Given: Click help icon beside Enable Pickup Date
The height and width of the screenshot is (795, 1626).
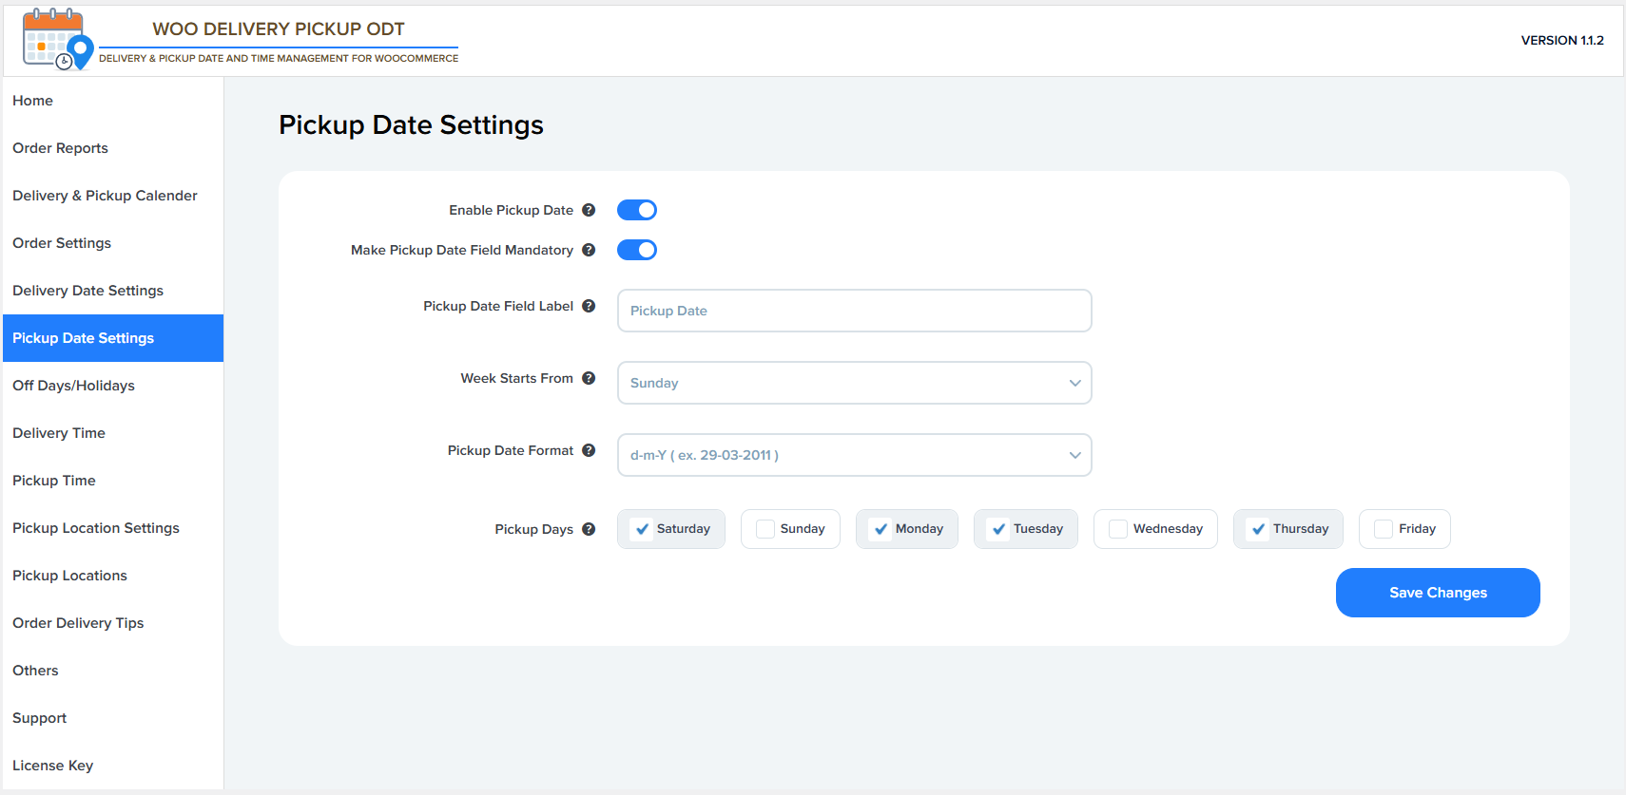Looking at the screenshot, I should [589, 210].
